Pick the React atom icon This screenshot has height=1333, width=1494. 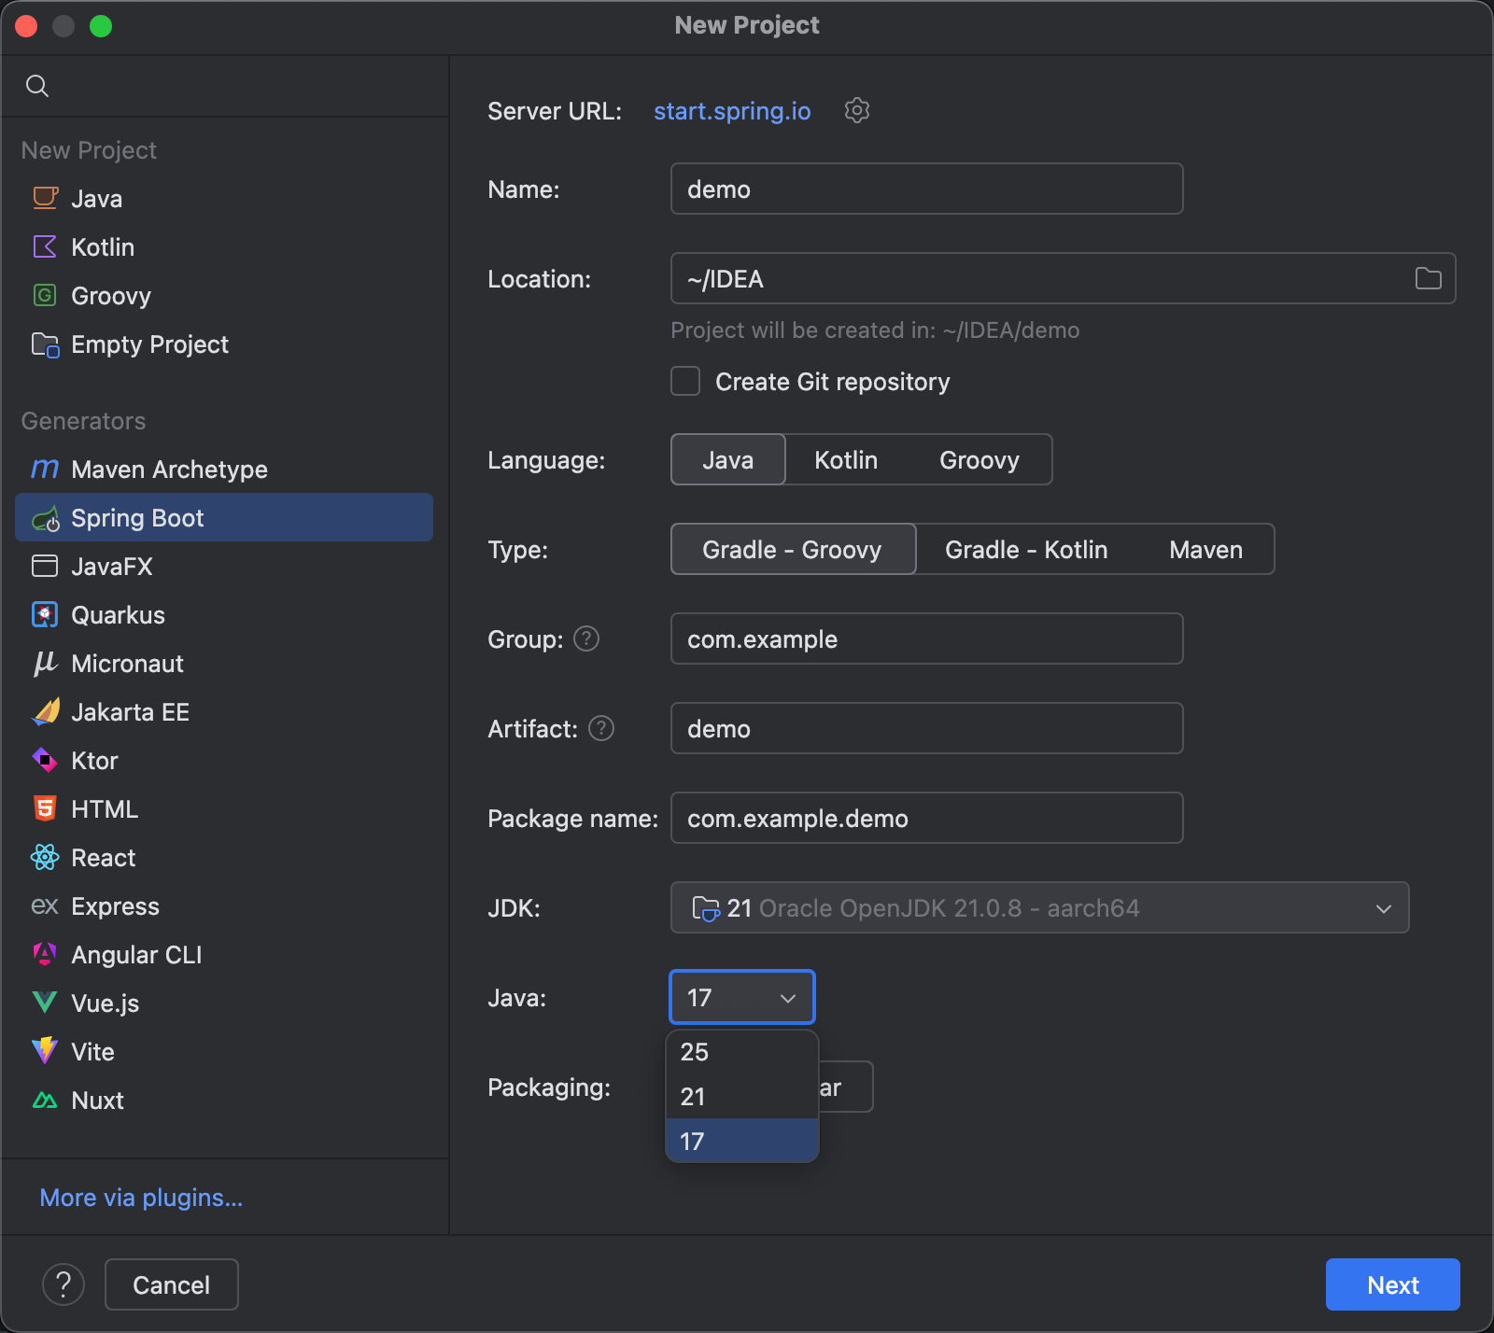coord(45,857)
